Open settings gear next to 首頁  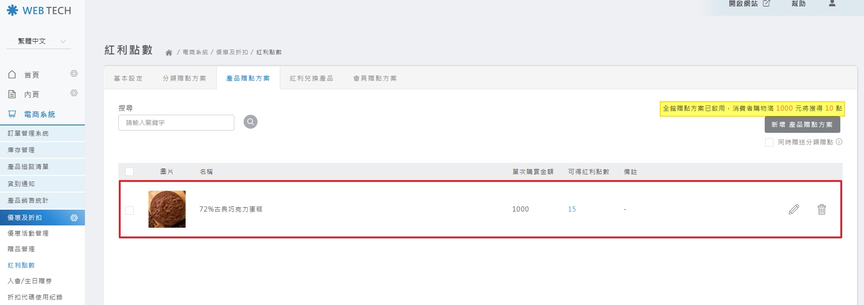pyautogui.click(x=74, y=74)
